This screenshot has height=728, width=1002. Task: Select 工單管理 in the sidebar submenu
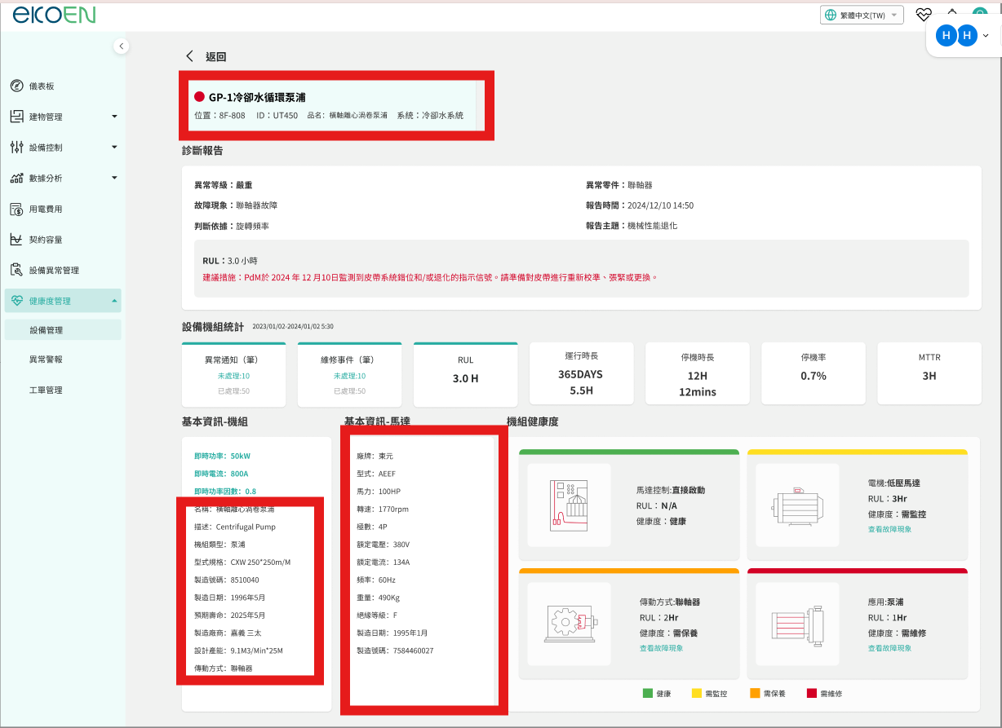click(46, 390)
